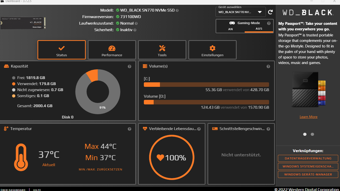This screenshot has height=191, width=340.
Task: Click the green check beside Firmwareversion
Action: [118, 17]
